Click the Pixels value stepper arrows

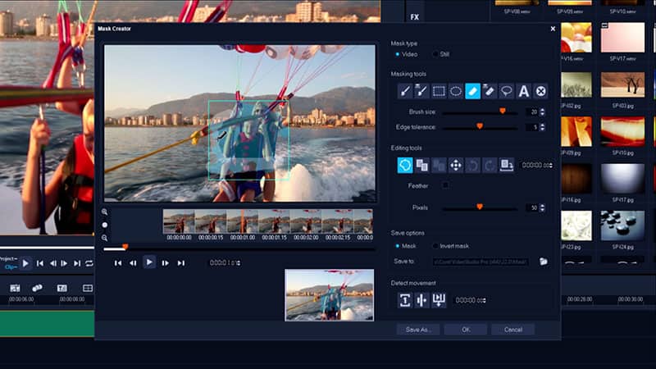pos(542,208)
